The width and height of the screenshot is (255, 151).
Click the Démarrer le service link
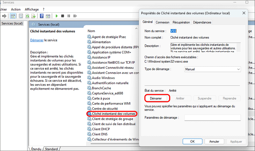coord(37,40)
